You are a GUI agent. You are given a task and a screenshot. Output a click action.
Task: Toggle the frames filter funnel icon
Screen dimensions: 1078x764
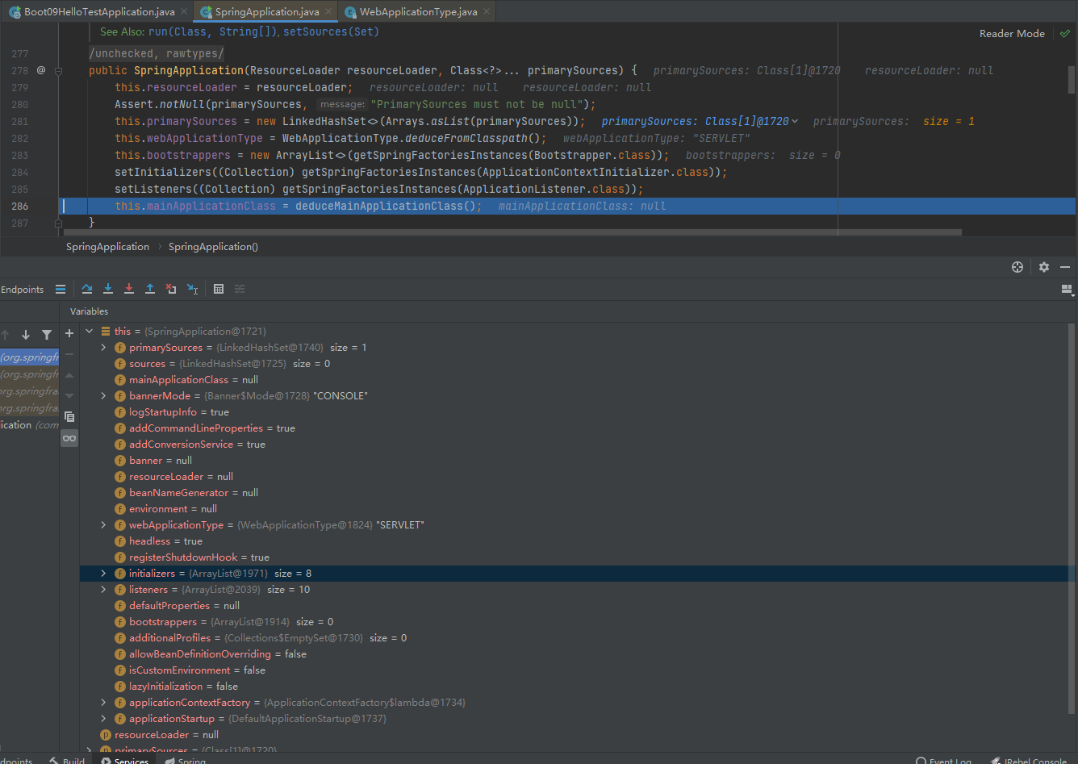(47, 335)
